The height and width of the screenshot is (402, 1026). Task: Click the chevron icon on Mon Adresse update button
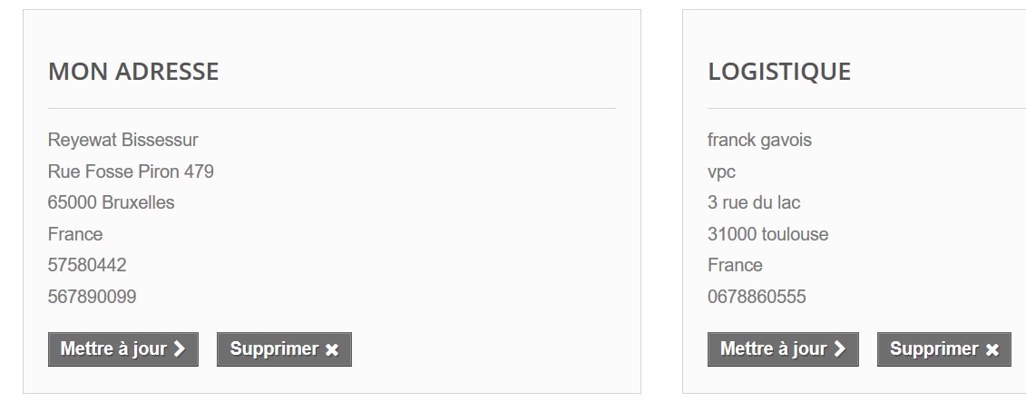(x=180, y=349)
